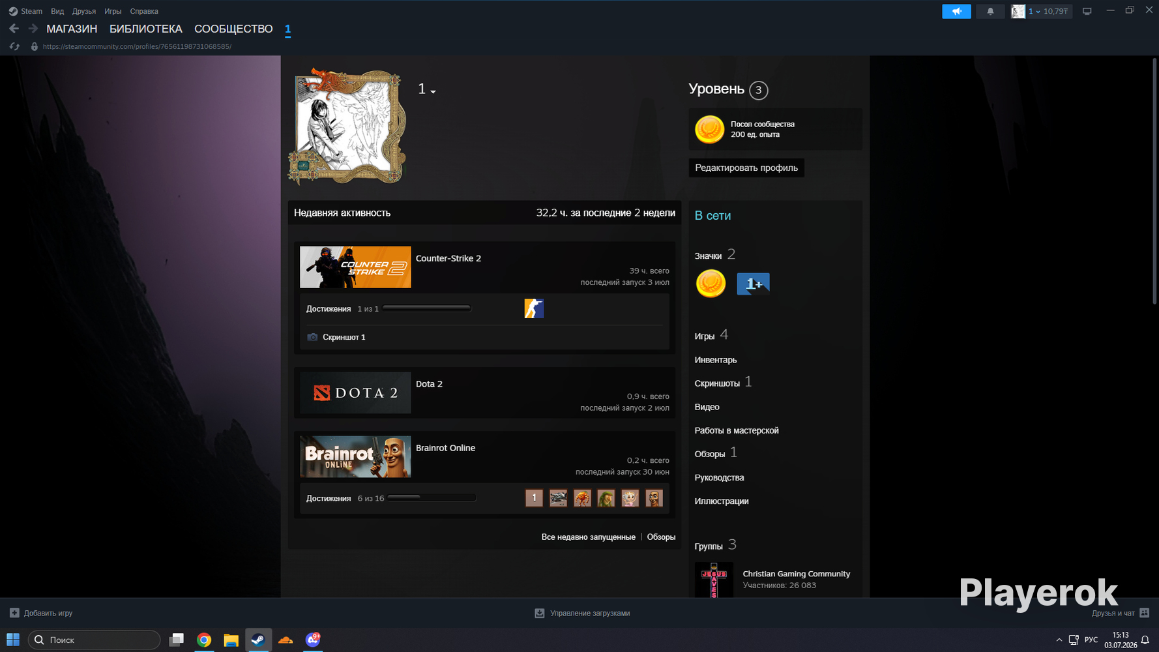Open the Группы 3 heading link
1159x652 pixels.
[x=715, y=545]
